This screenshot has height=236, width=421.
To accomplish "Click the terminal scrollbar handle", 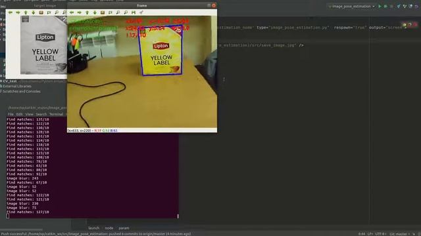I will pyautogui.click(x=178, y=216).
